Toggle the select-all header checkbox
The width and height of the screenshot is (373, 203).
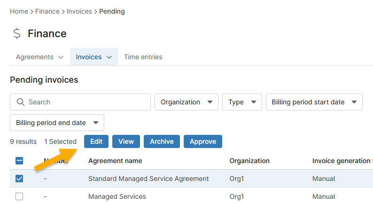coord(19,161)
